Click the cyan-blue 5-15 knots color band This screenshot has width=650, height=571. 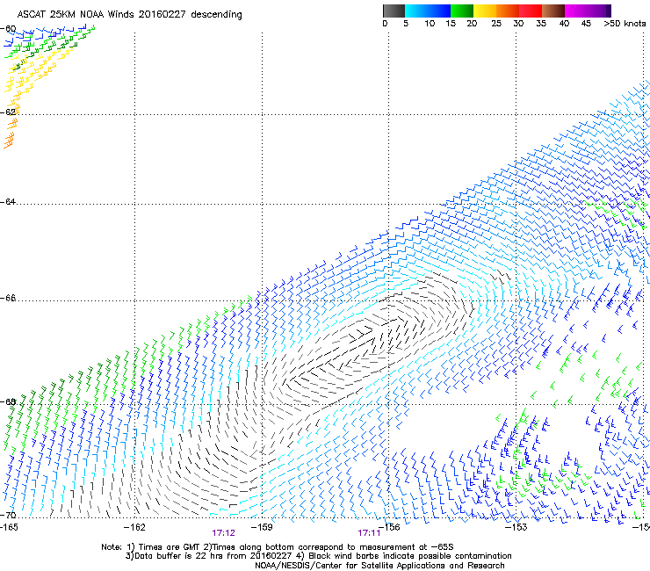428,11
